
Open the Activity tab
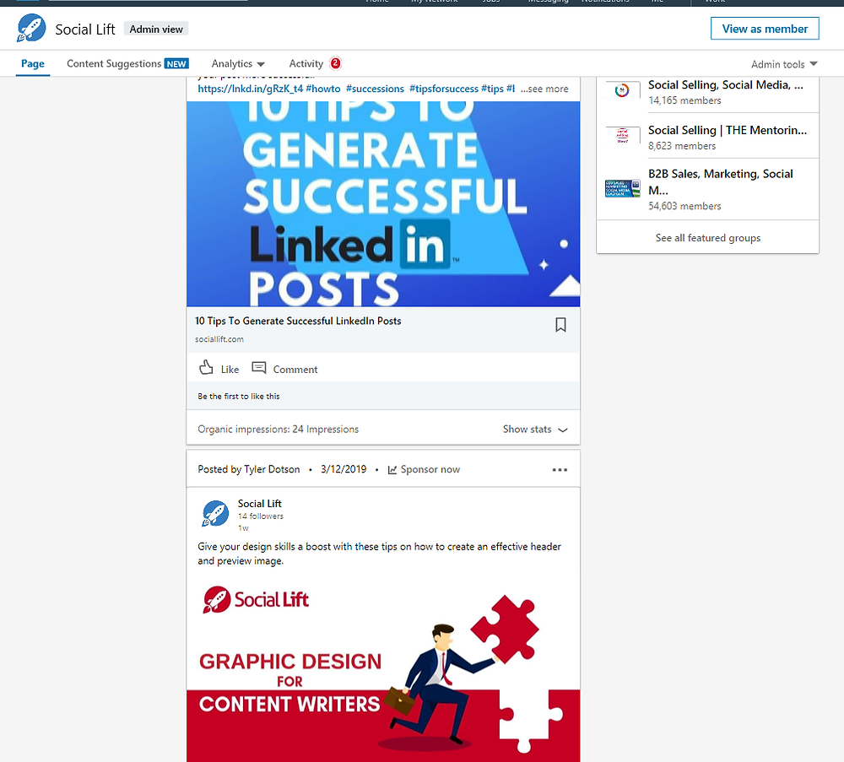coord(306,63)
